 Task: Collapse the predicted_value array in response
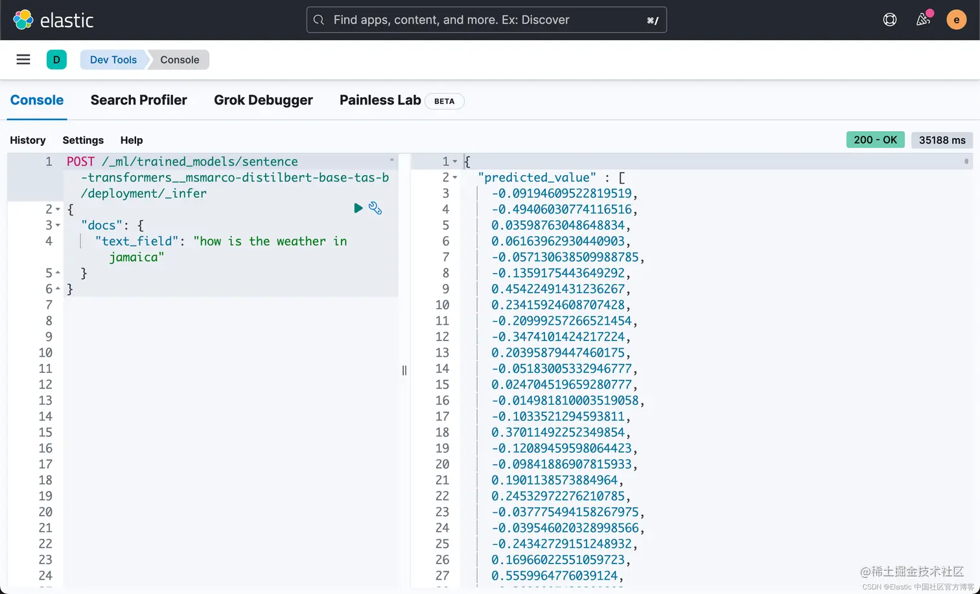(455, 178)
